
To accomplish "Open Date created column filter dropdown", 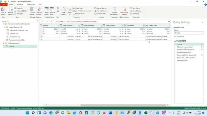I will [123, 25].
